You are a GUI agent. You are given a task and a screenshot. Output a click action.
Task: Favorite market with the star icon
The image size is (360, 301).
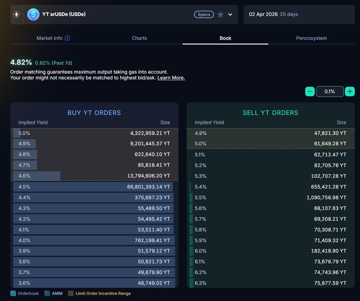pos(220,14)
